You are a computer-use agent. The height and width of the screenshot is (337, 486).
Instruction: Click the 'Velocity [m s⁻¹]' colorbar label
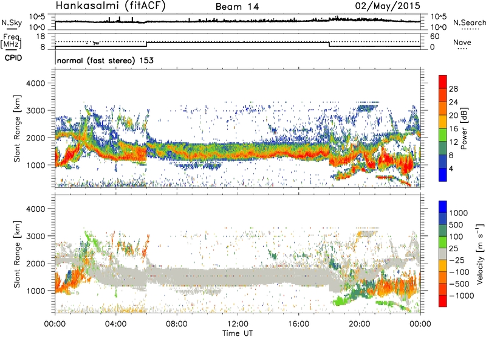tap(480, 254)
